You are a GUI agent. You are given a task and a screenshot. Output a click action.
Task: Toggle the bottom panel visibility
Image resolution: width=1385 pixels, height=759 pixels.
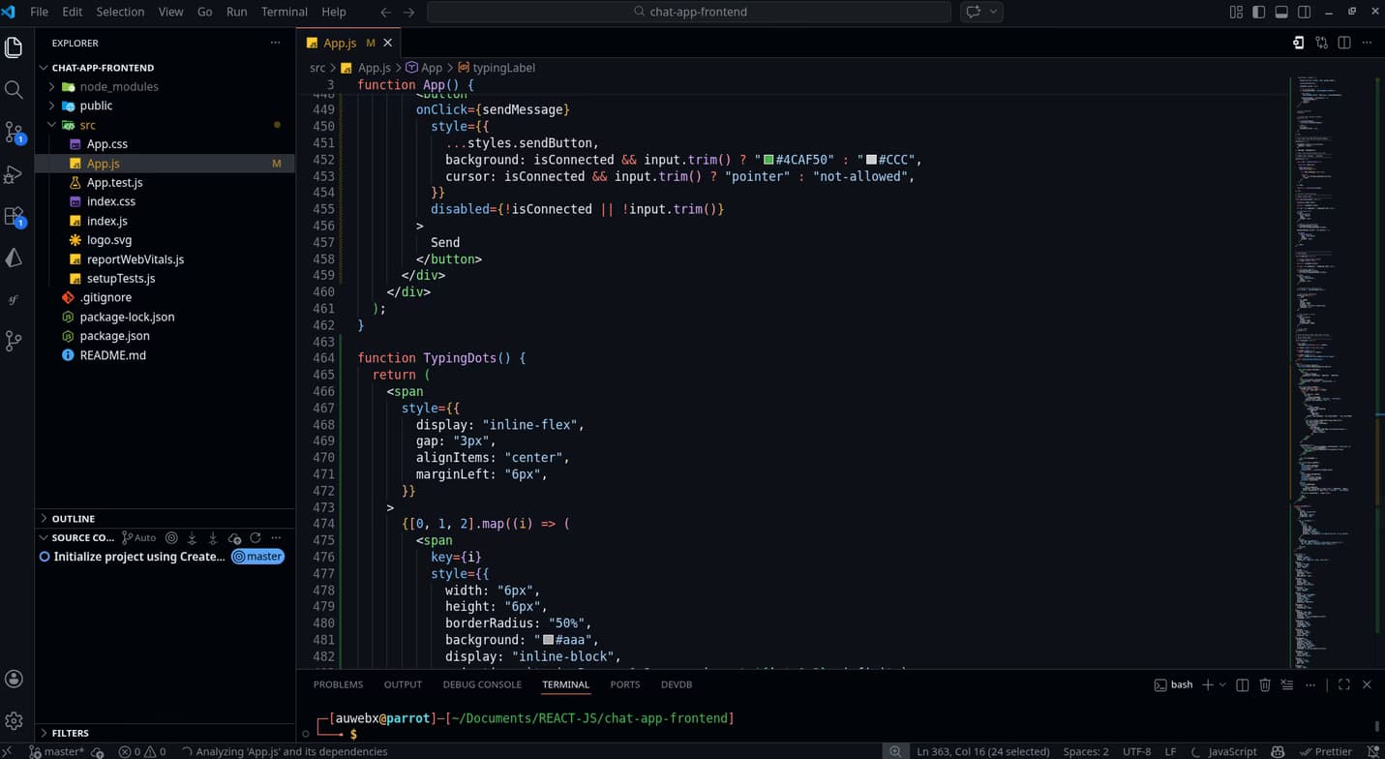coord(1281,12)
